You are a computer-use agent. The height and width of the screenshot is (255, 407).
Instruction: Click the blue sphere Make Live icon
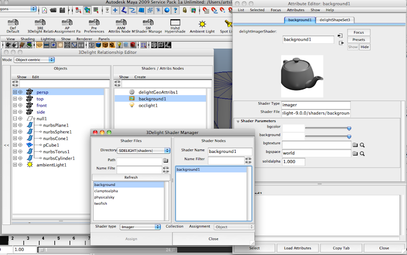[x=167, y=10]
